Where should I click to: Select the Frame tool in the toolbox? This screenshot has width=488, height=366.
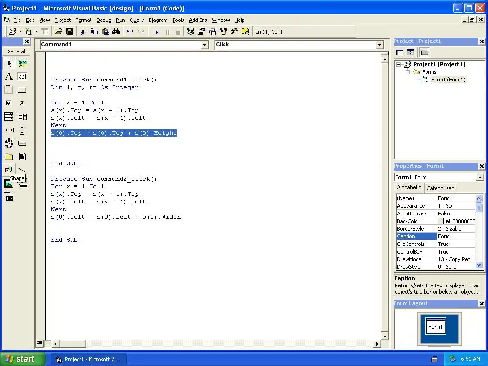click(x=9, y=90)
